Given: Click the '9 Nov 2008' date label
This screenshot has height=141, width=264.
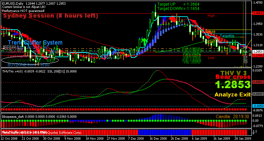Looking at the screenshot, I should tap(72, 138).
